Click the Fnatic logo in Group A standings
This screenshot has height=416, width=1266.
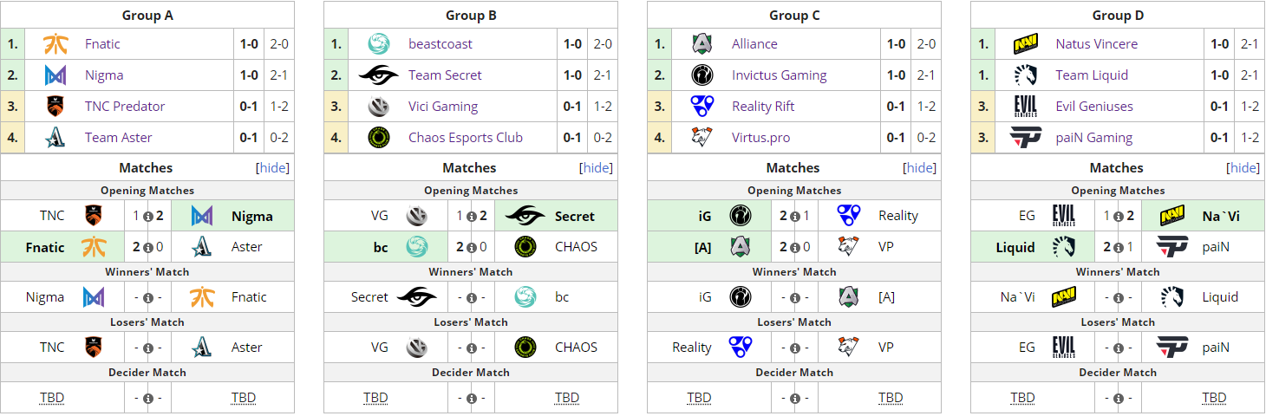[x=55, y=44]
